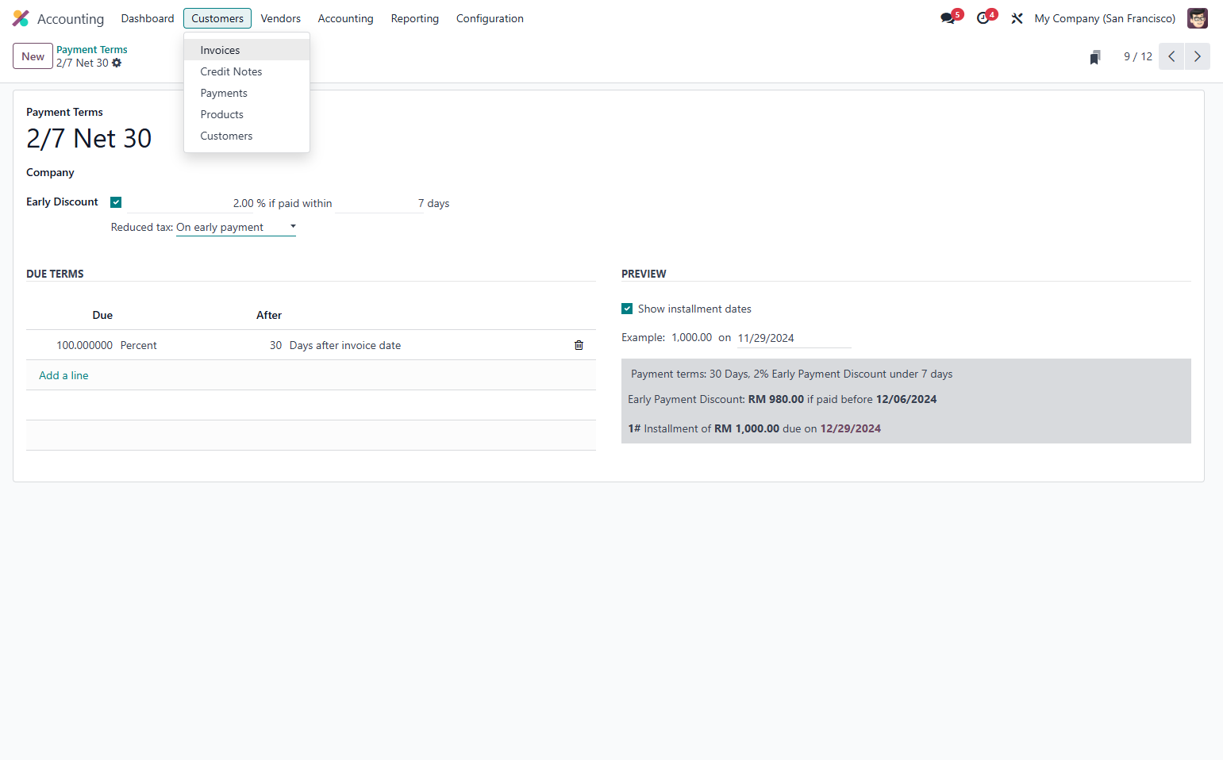Click the After column header
The height and width of the screenshot is (760, 1223).
click(269, 315)
